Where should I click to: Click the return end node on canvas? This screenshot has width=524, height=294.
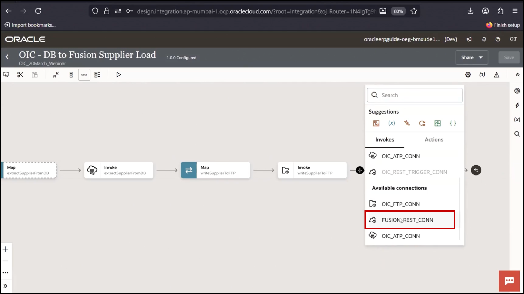coord(476,170)
